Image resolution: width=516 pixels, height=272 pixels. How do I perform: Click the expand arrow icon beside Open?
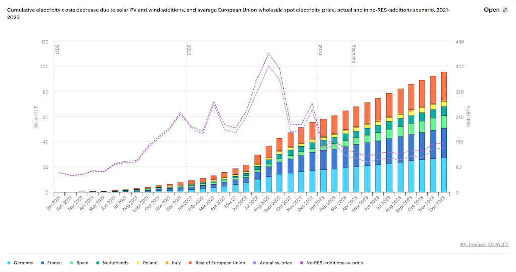(505, 10)
